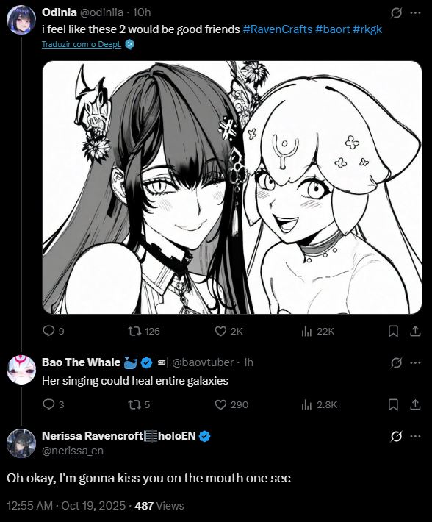Open more options on Bao The Whale's tweet
Viewport: 432px width, 522px height.
tap(415, 362)
